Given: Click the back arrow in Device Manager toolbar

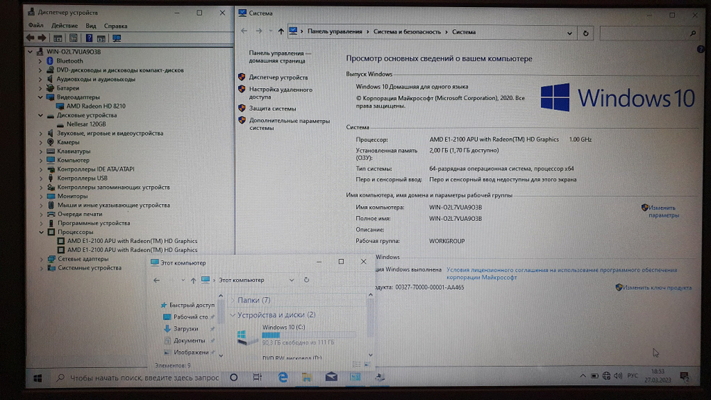Looking at the screenshot, I should [30, 38].
